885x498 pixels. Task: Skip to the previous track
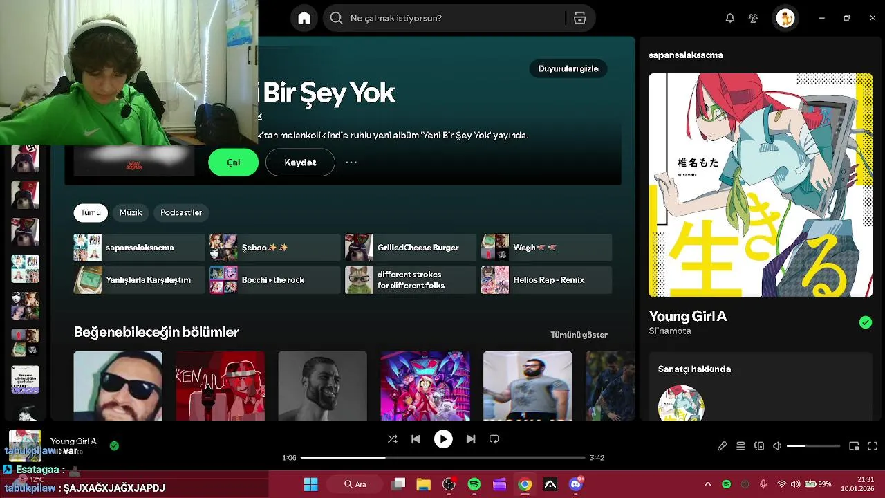[416, 439]
